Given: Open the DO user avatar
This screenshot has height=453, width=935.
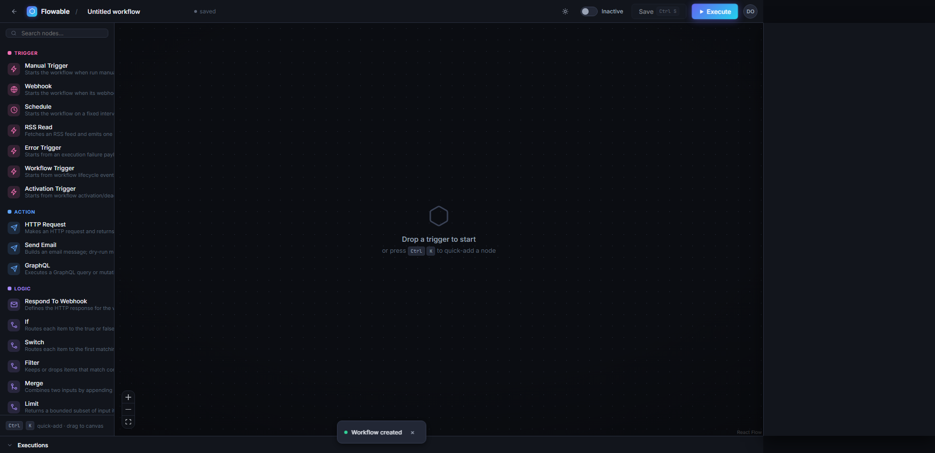Looking at the screenshot, I should point(750,11).
